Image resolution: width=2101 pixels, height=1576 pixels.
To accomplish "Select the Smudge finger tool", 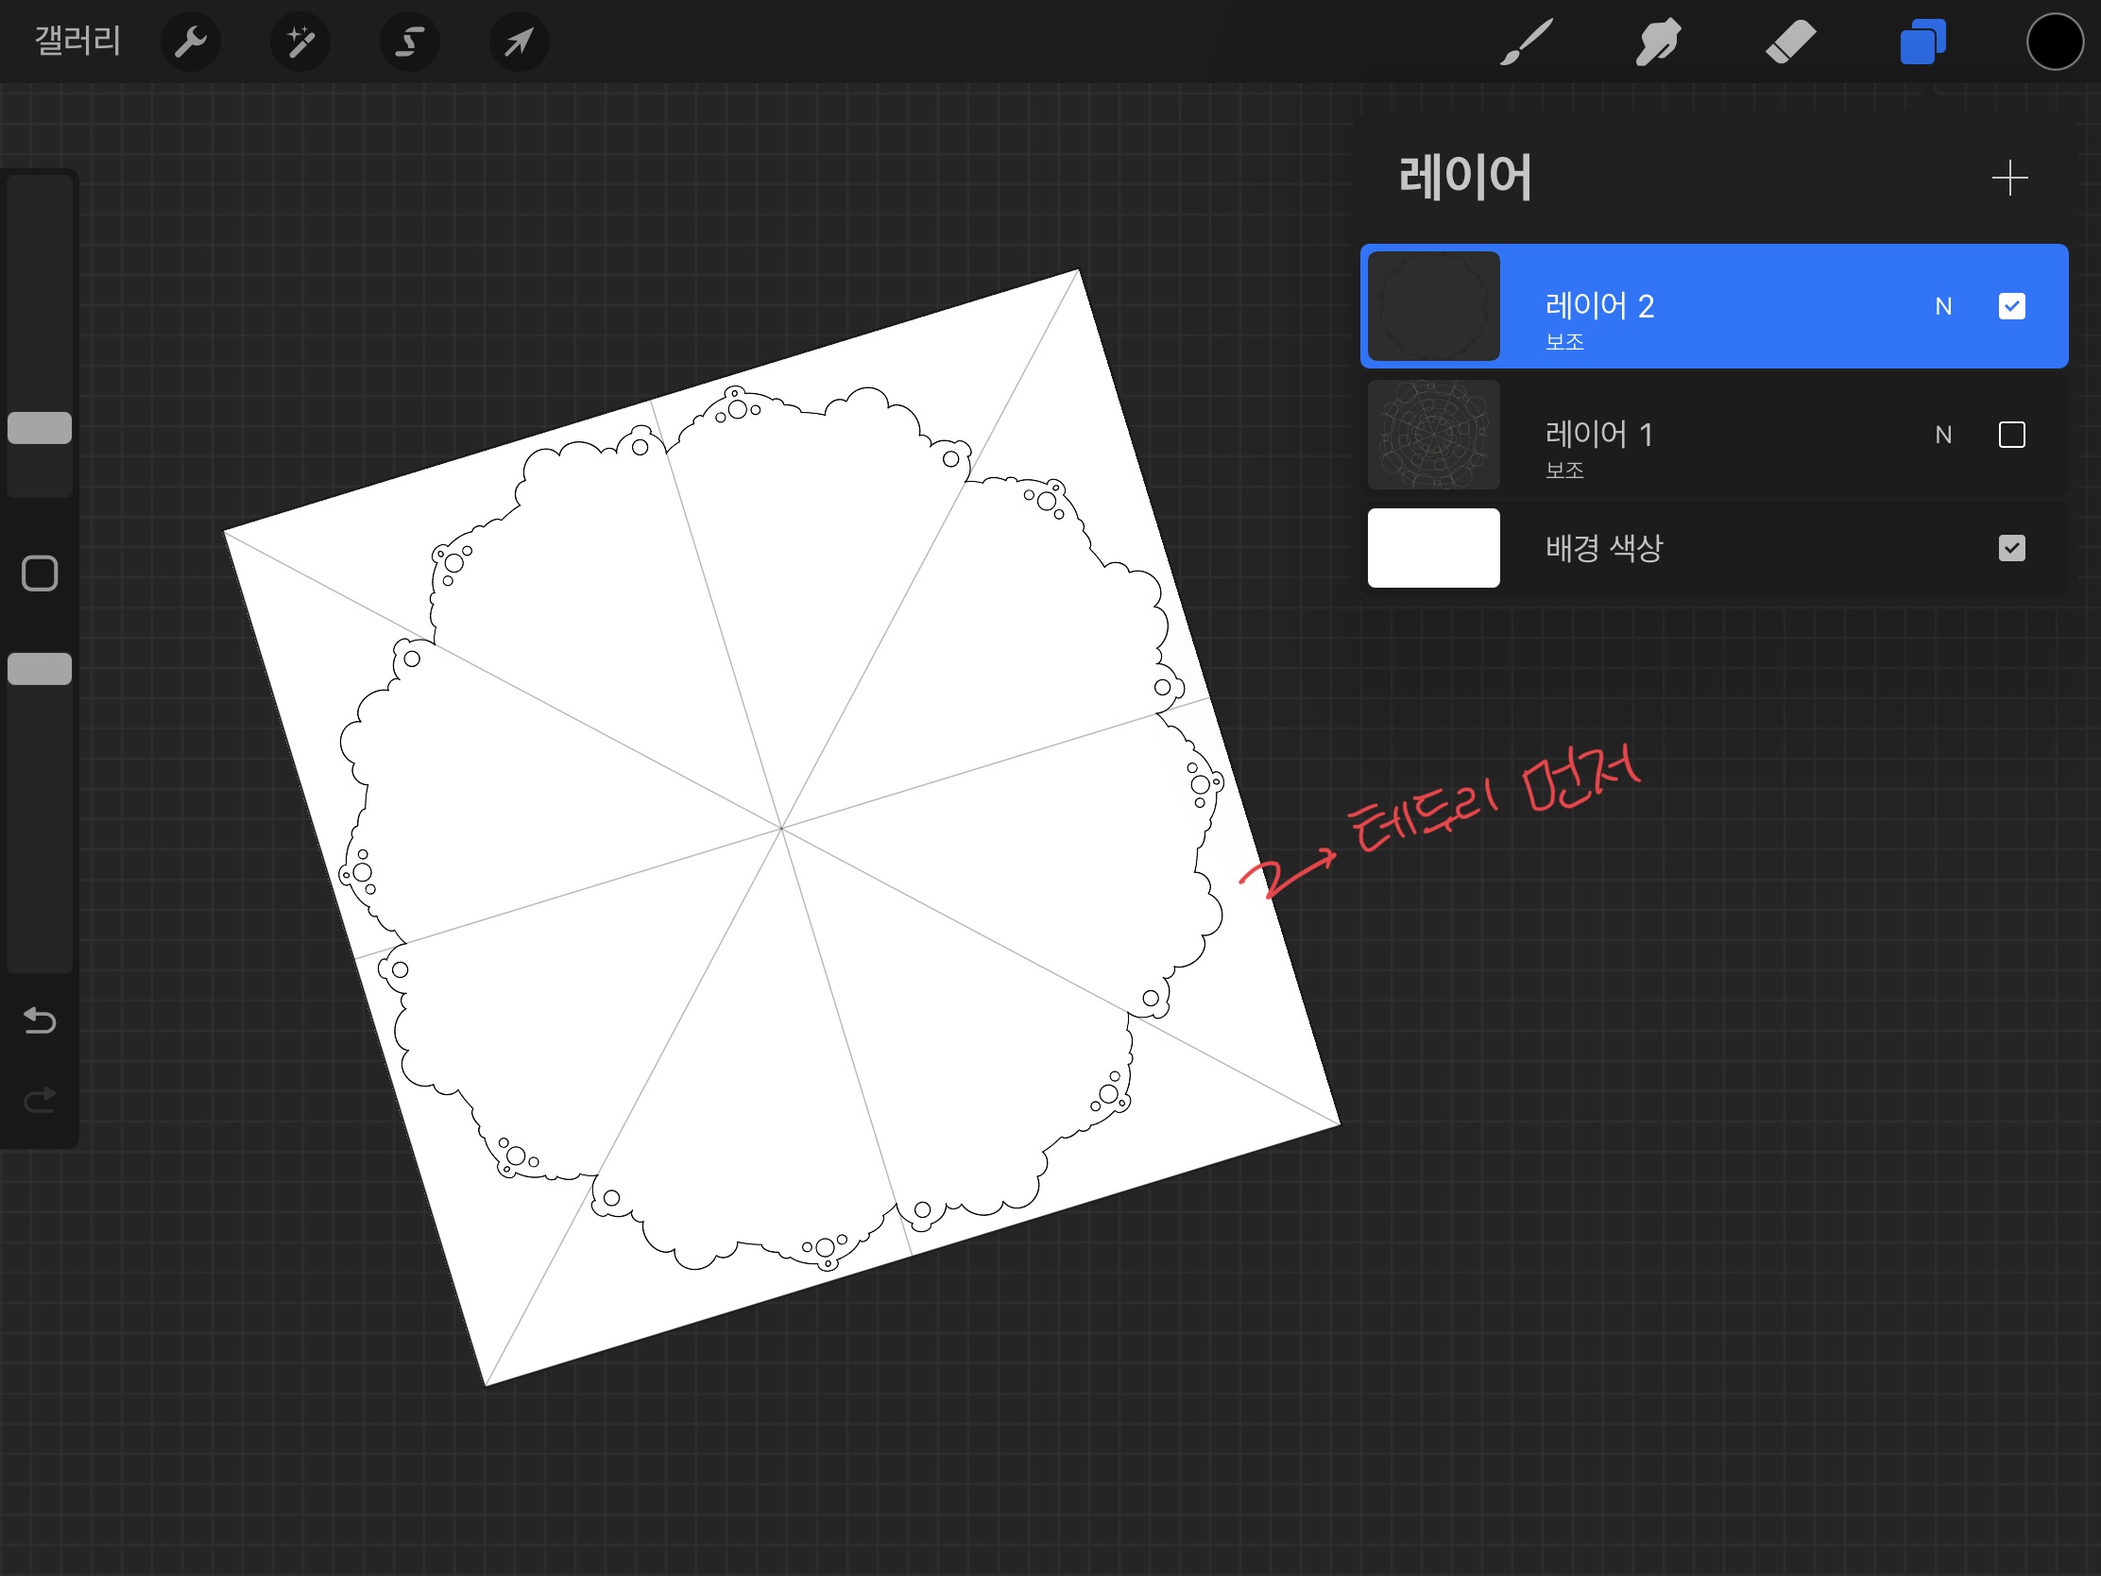I will (x=1658, y=42).
